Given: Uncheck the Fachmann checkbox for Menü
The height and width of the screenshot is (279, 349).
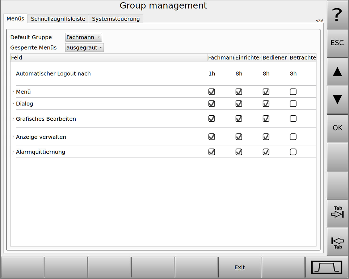Looking at the screenshot, I should pos(211,92).
